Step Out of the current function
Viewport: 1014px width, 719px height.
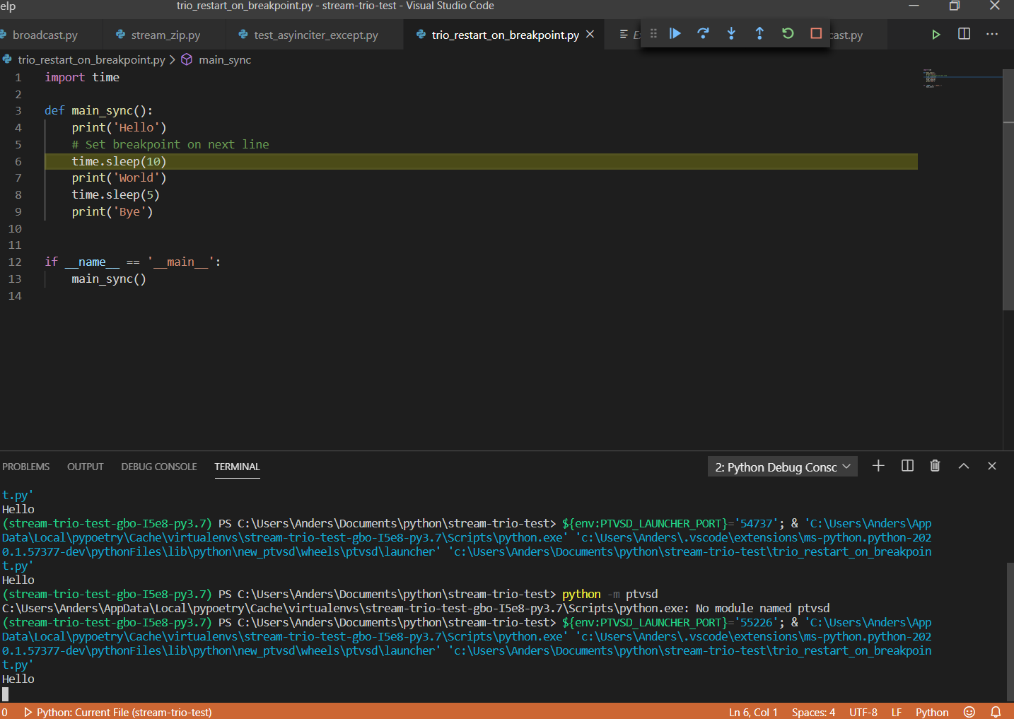click(x=759, y=33)
